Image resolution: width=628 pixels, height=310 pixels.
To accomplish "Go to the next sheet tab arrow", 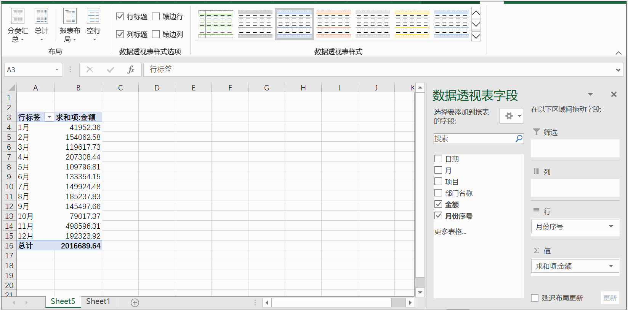I will (x=26, y=302).
